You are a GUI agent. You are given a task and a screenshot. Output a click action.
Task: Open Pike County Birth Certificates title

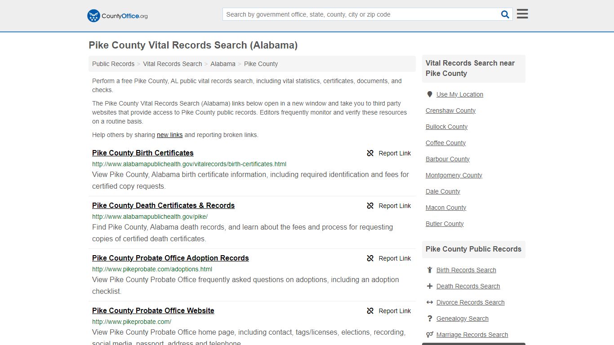pos(143,153)
